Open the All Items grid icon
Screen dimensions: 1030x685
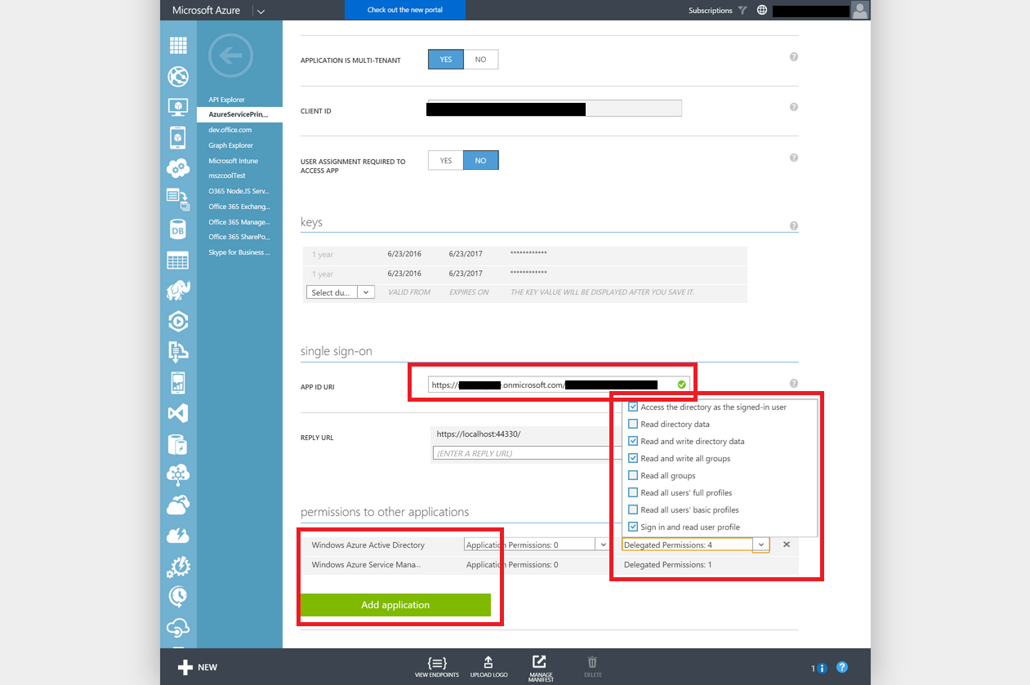click(x=178, y=47)
